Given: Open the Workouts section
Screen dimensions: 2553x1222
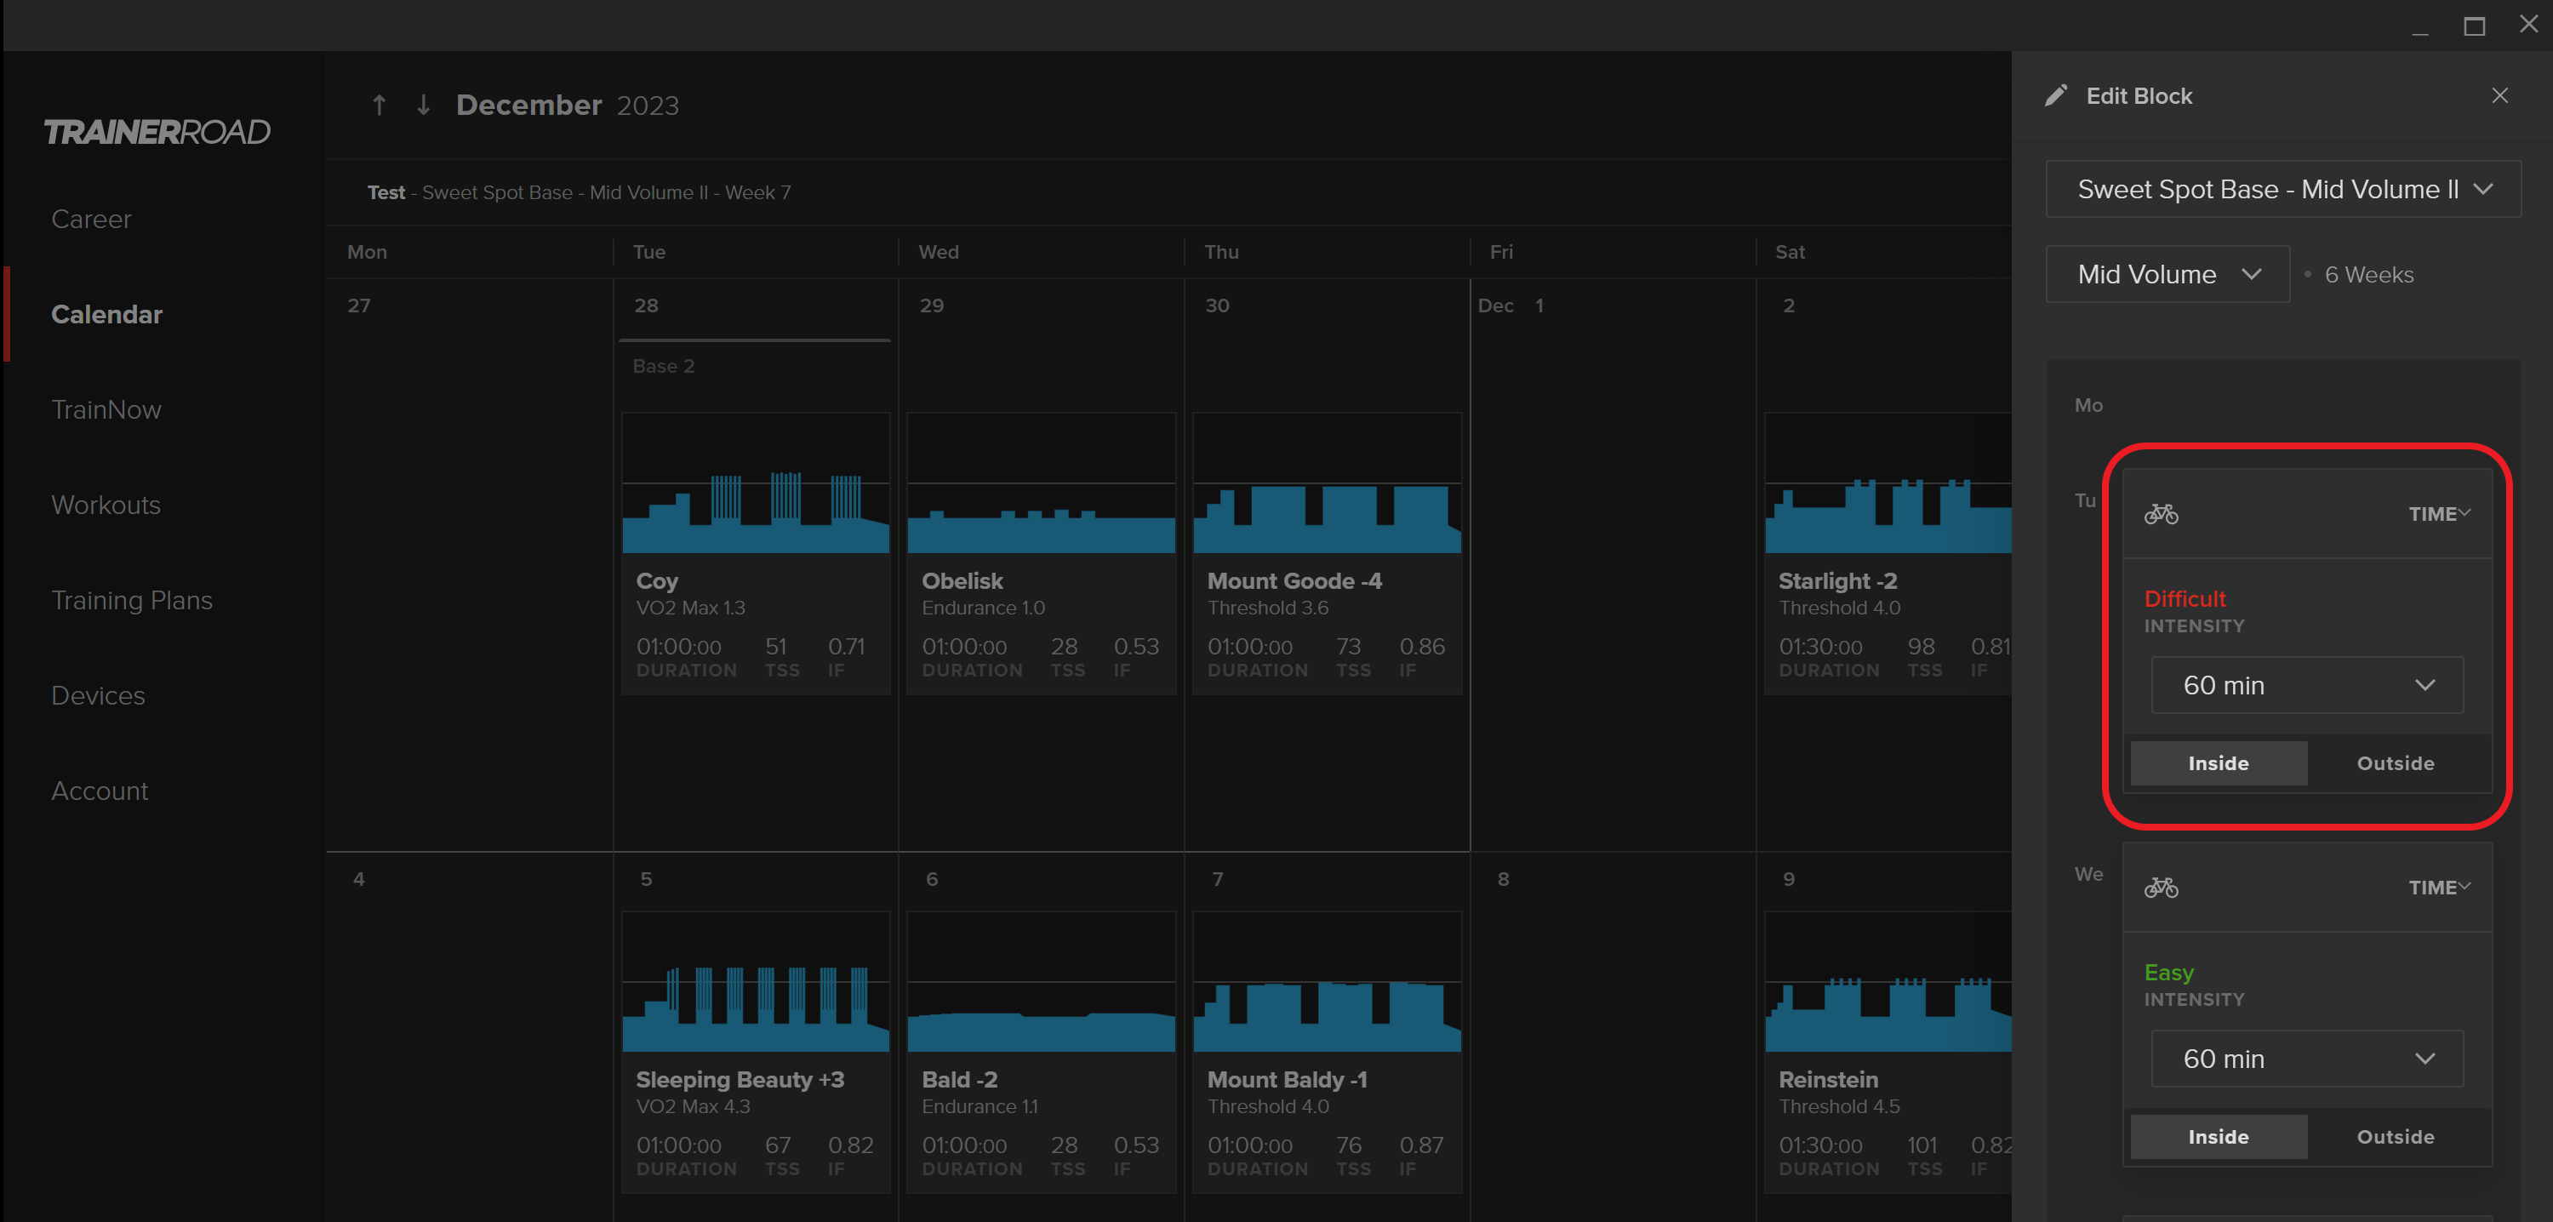Looking at the screenshot, I should 106,505.
